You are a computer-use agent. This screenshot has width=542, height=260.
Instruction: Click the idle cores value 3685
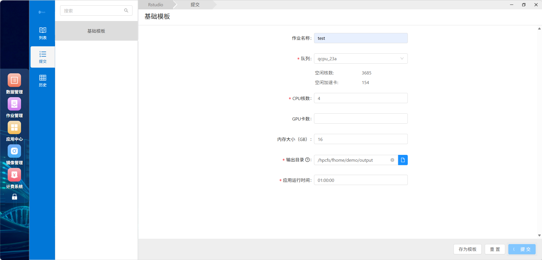[366, 73]
